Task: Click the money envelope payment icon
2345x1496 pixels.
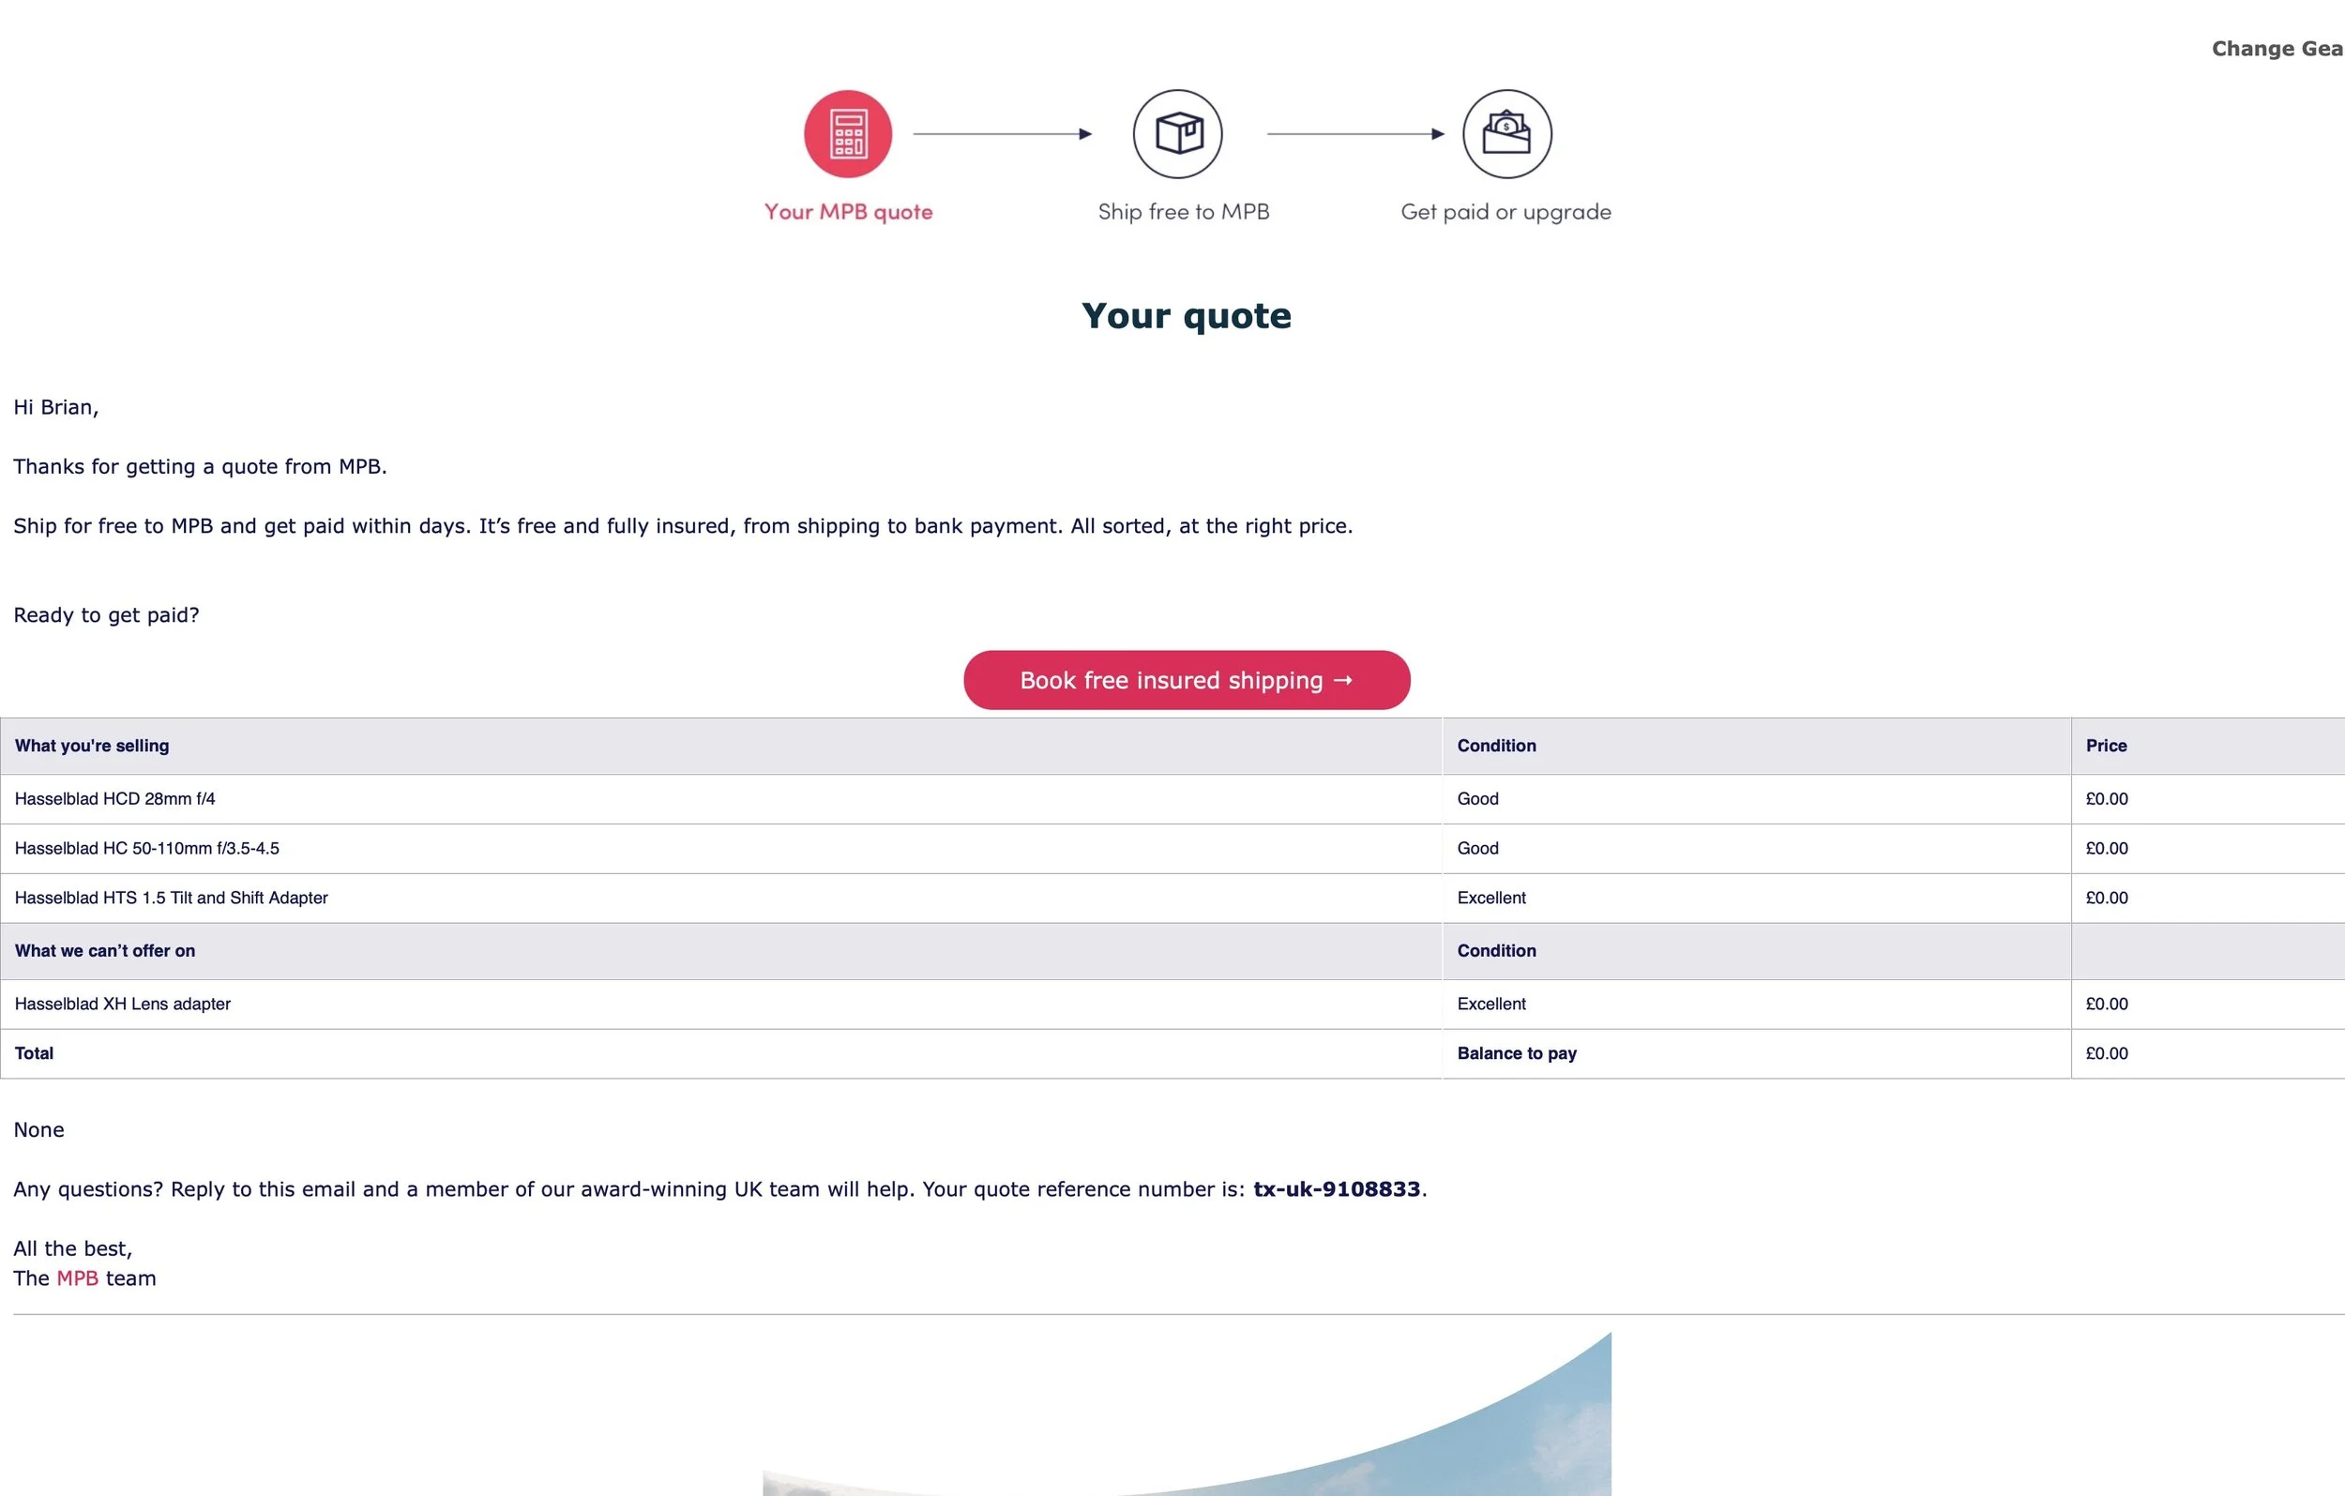Action: [x=1506, y=133]
